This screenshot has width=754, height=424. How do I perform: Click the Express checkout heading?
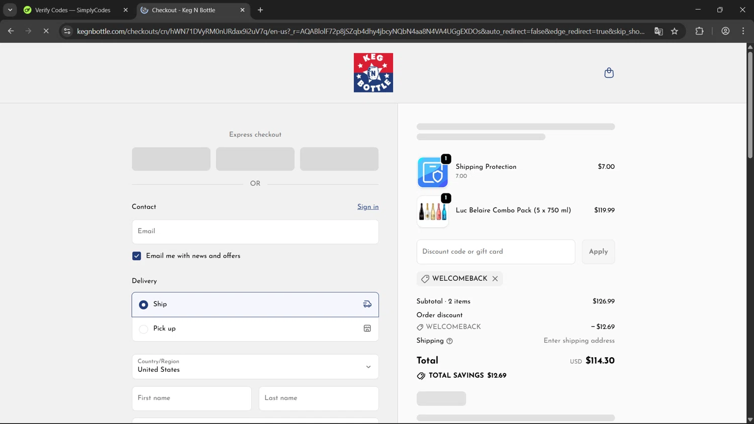coord(255,135)
